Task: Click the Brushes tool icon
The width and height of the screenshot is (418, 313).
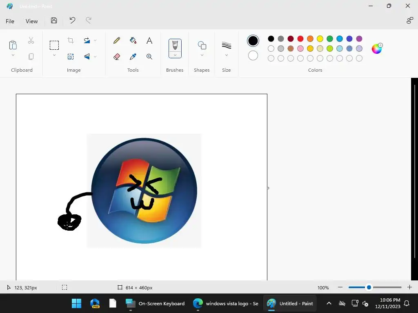Action: point(175,45)
